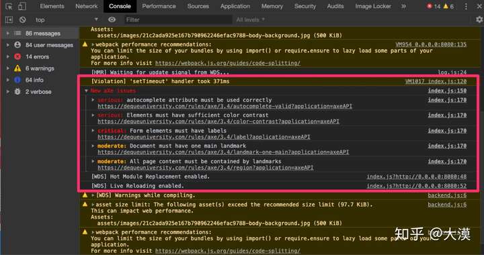Expand the one main landmark issue
484x255 pixels.
(93, 146)
